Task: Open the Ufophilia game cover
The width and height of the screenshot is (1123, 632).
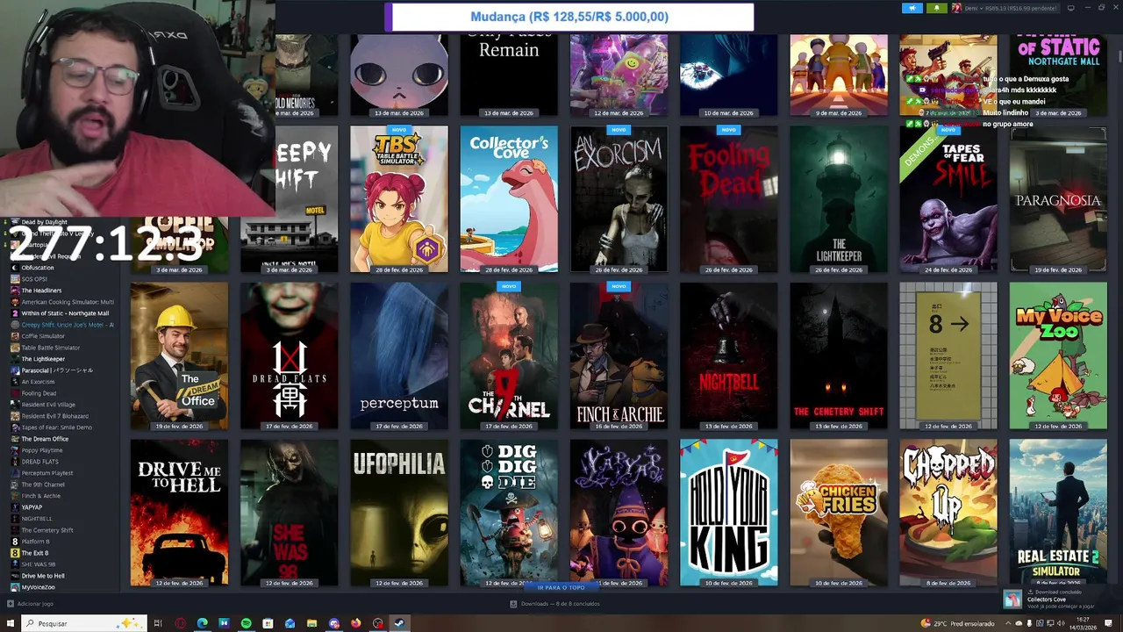Action: [399, 513]
